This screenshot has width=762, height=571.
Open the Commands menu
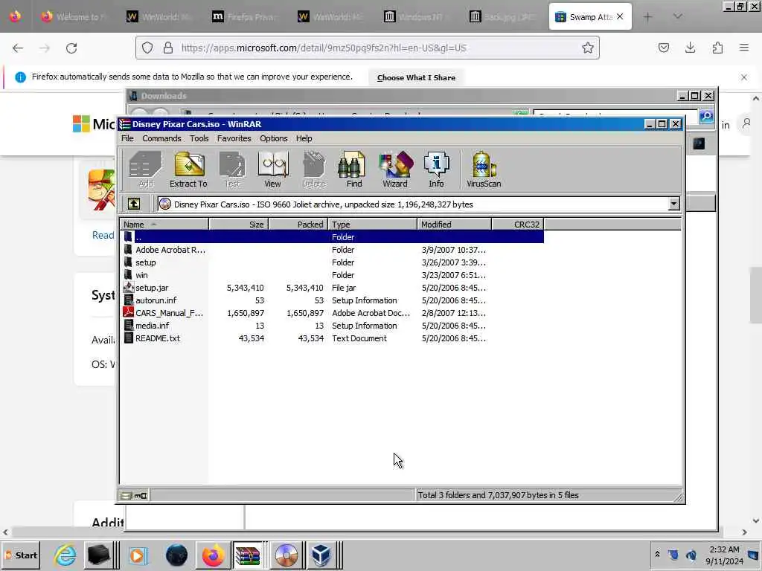pyautogui.click(x=161, y=138)
